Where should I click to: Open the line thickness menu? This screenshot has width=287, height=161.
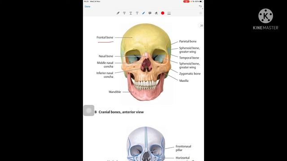[x=169, y=13]
